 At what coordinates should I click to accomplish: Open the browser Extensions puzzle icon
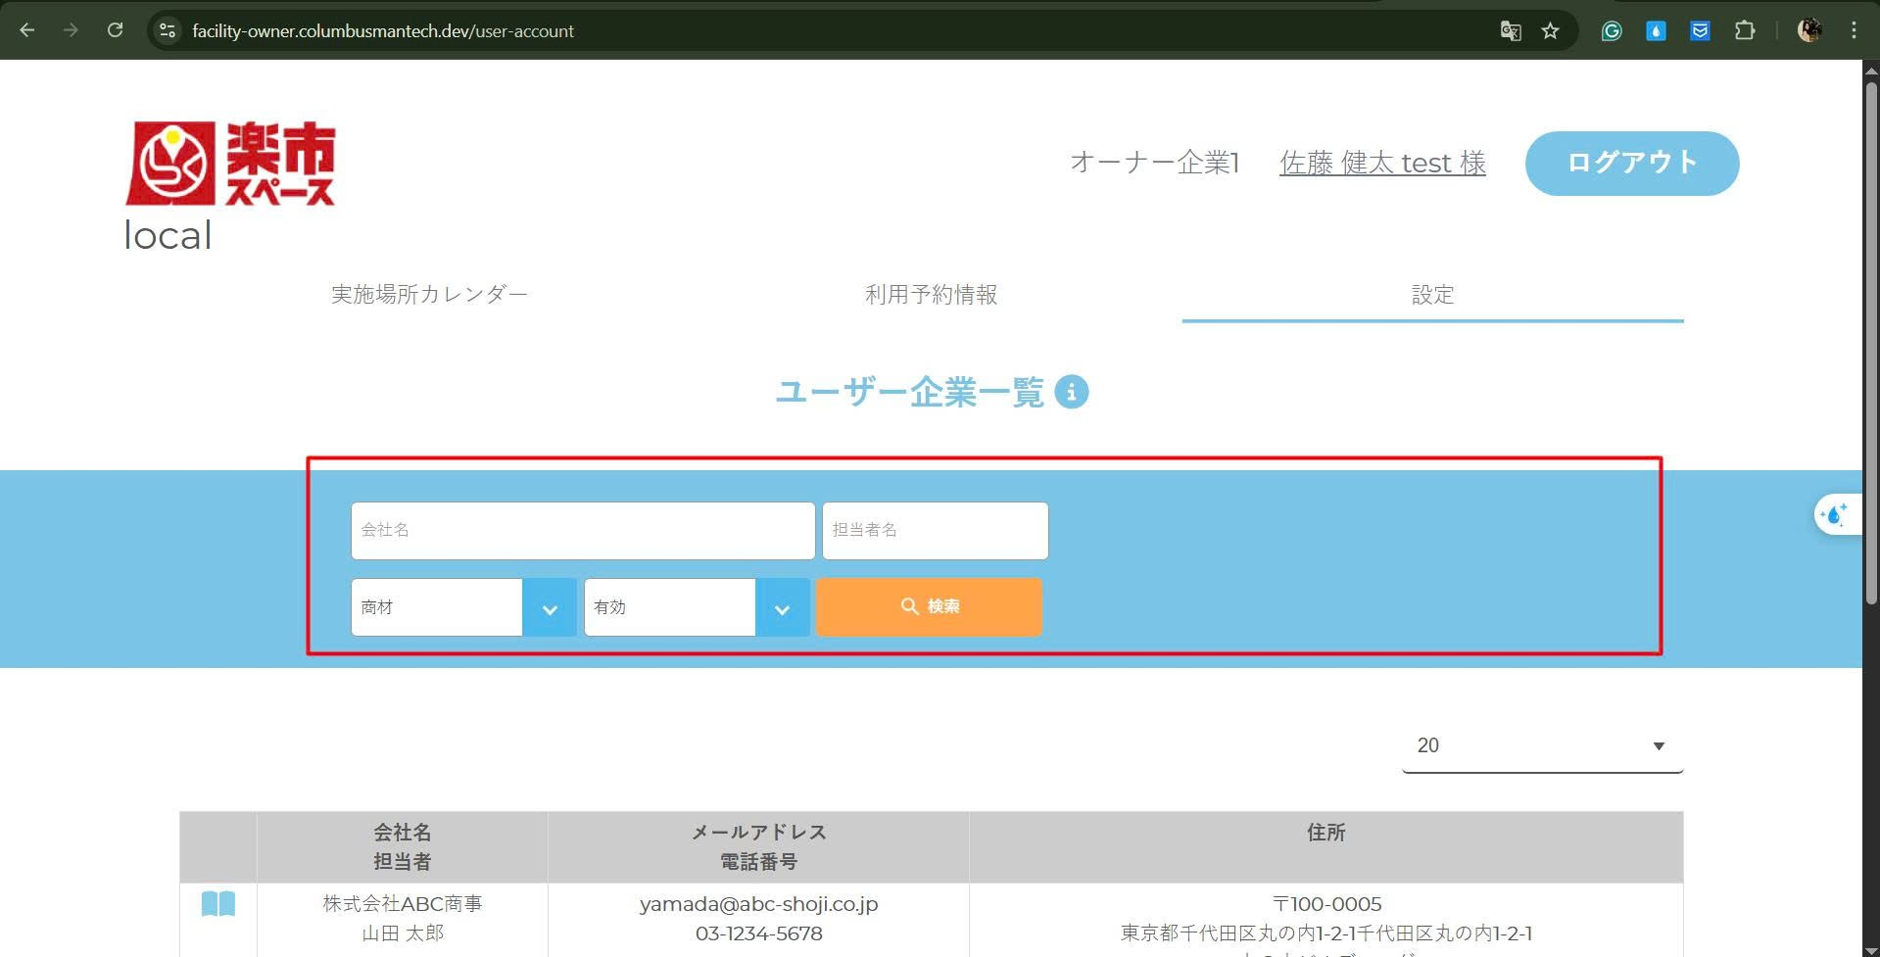[x=1744, y=30]
